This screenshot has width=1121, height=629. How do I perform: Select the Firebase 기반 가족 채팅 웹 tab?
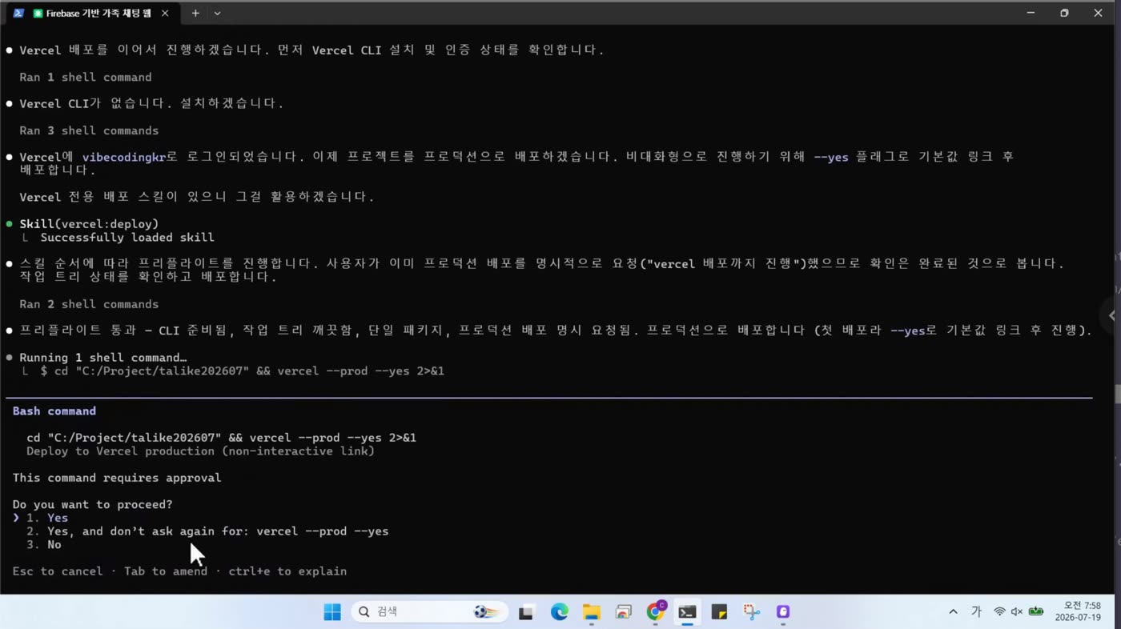pos(93,13)
